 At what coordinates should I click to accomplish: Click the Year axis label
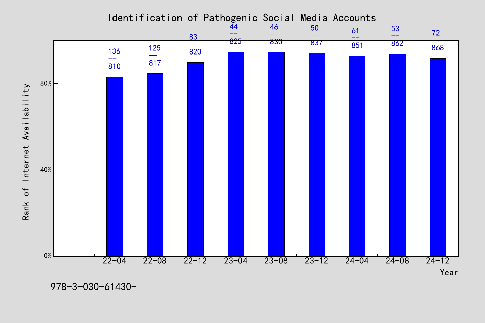pos(449,272)
